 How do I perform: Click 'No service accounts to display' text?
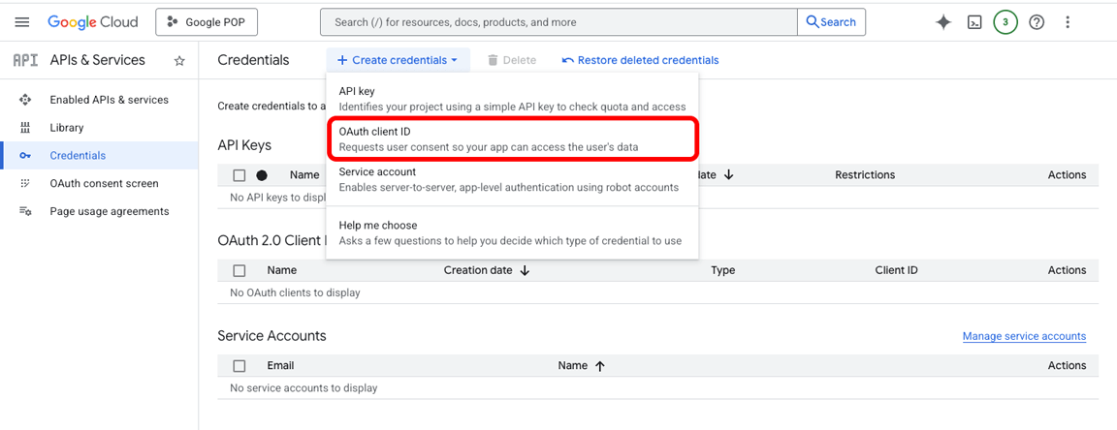pos(303,388)
